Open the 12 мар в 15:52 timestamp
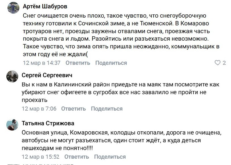Image resolution: width=231 pixels, height=165 pixels. (x=41, y=157)
